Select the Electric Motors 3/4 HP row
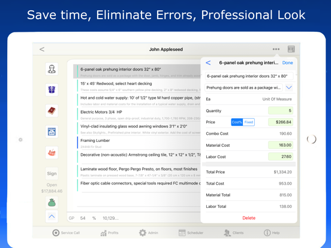331x248 pixels. click(139, 114)
